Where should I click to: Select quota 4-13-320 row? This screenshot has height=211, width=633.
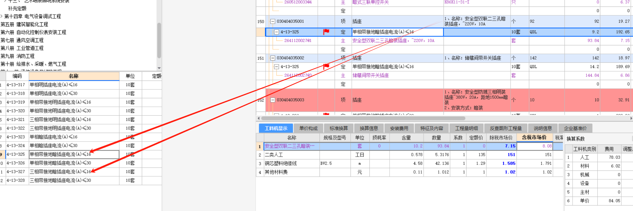81,111
